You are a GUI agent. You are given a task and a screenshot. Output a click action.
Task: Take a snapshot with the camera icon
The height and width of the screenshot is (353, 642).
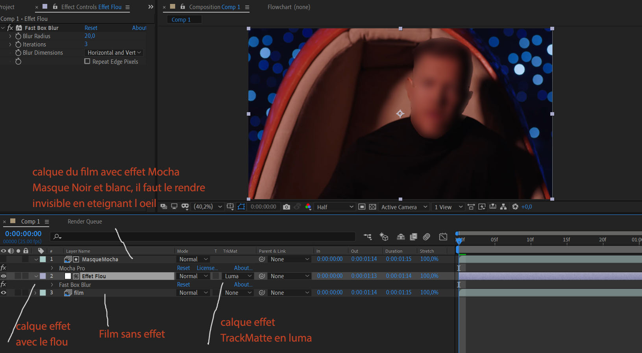tap(287, 207)
